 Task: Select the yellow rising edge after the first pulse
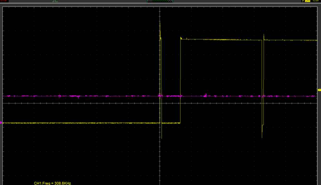click(181, 78)
